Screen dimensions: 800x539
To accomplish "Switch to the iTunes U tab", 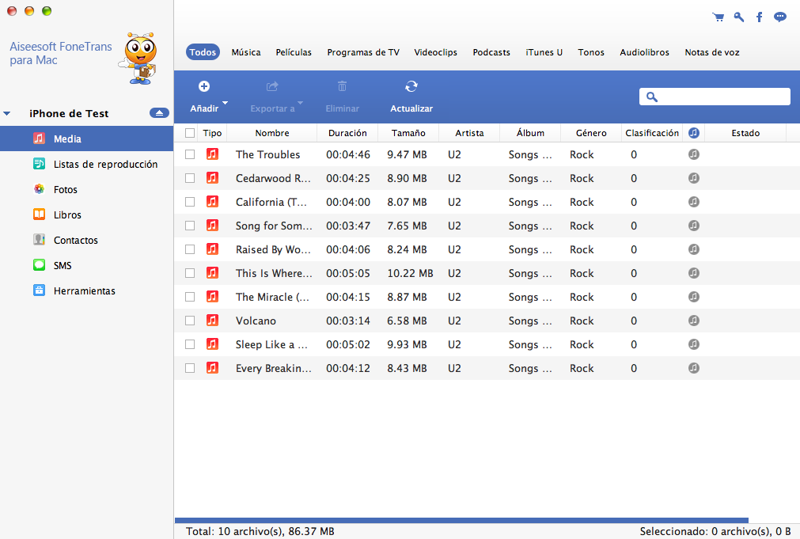I will click(x=544, y=52).
